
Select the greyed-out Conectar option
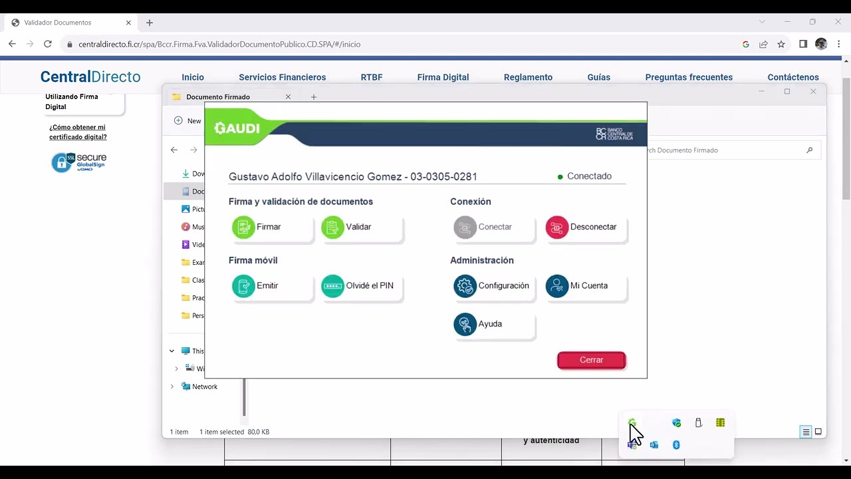[x=494, y=228]
